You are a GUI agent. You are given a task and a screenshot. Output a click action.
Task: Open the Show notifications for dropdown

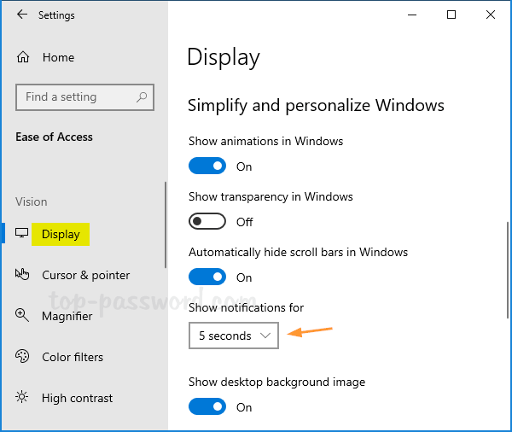point(233,336)
